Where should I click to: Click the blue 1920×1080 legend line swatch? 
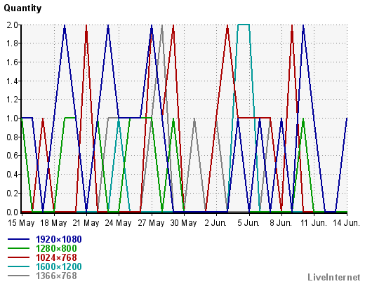click(x=18, y=239)
